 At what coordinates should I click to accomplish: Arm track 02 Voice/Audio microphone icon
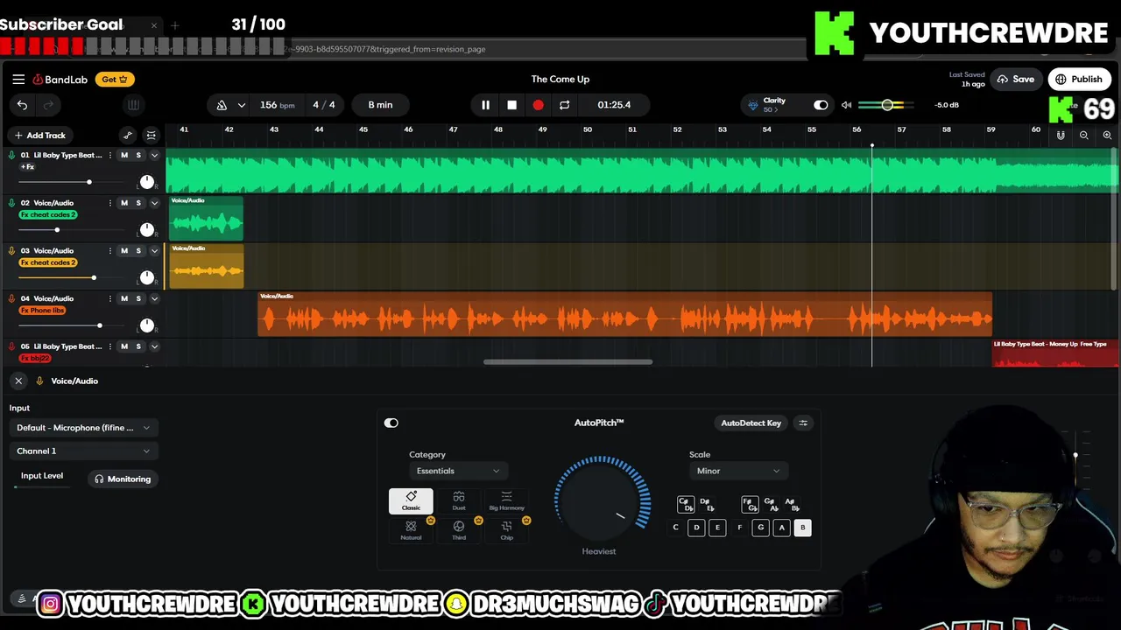pos(11,203)
